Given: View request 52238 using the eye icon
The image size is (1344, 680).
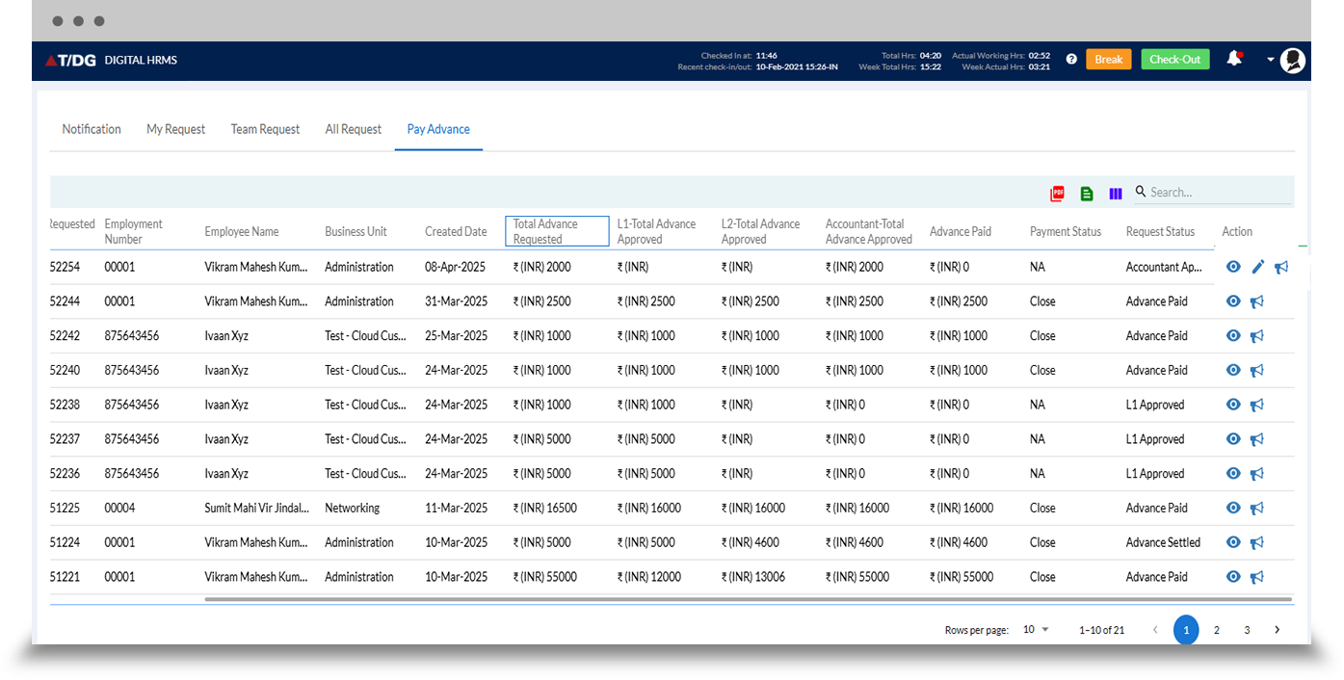Looking at the screenshot, I should point(1233,405).
